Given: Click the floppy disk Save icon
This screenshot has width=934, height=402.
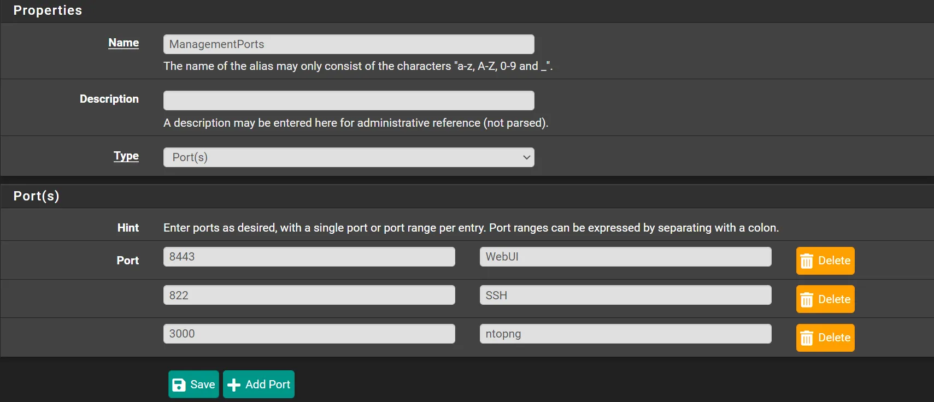Looking at the screenshot, I should (x=179, y=385).
